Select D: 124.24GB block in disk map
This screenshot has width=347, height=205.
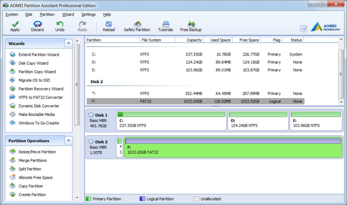[x=258, y=120]
